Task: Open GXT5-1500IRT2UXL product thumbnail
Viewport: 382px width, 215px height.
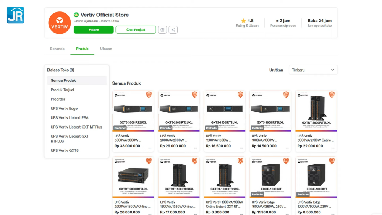Action: tap(225, 111)
